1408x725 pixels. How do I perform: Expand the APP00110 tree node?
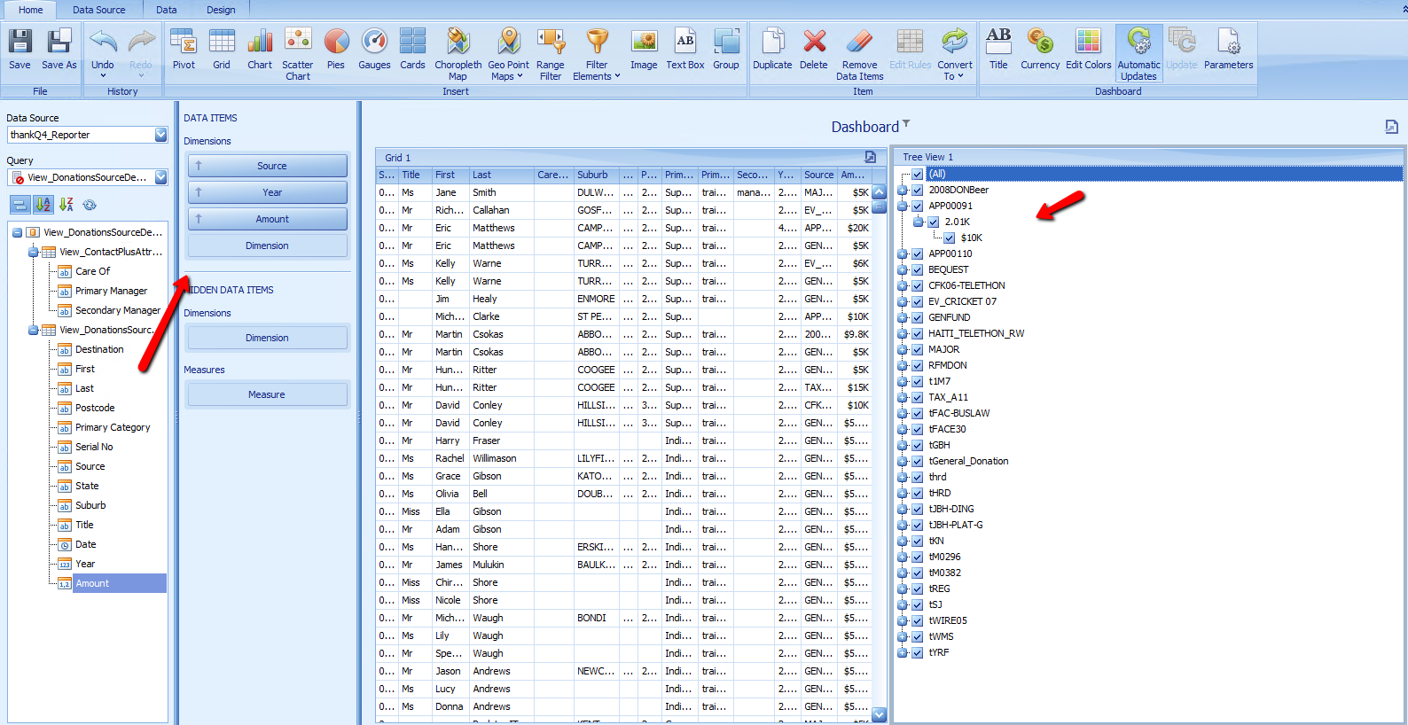click(x=903, y=253)
